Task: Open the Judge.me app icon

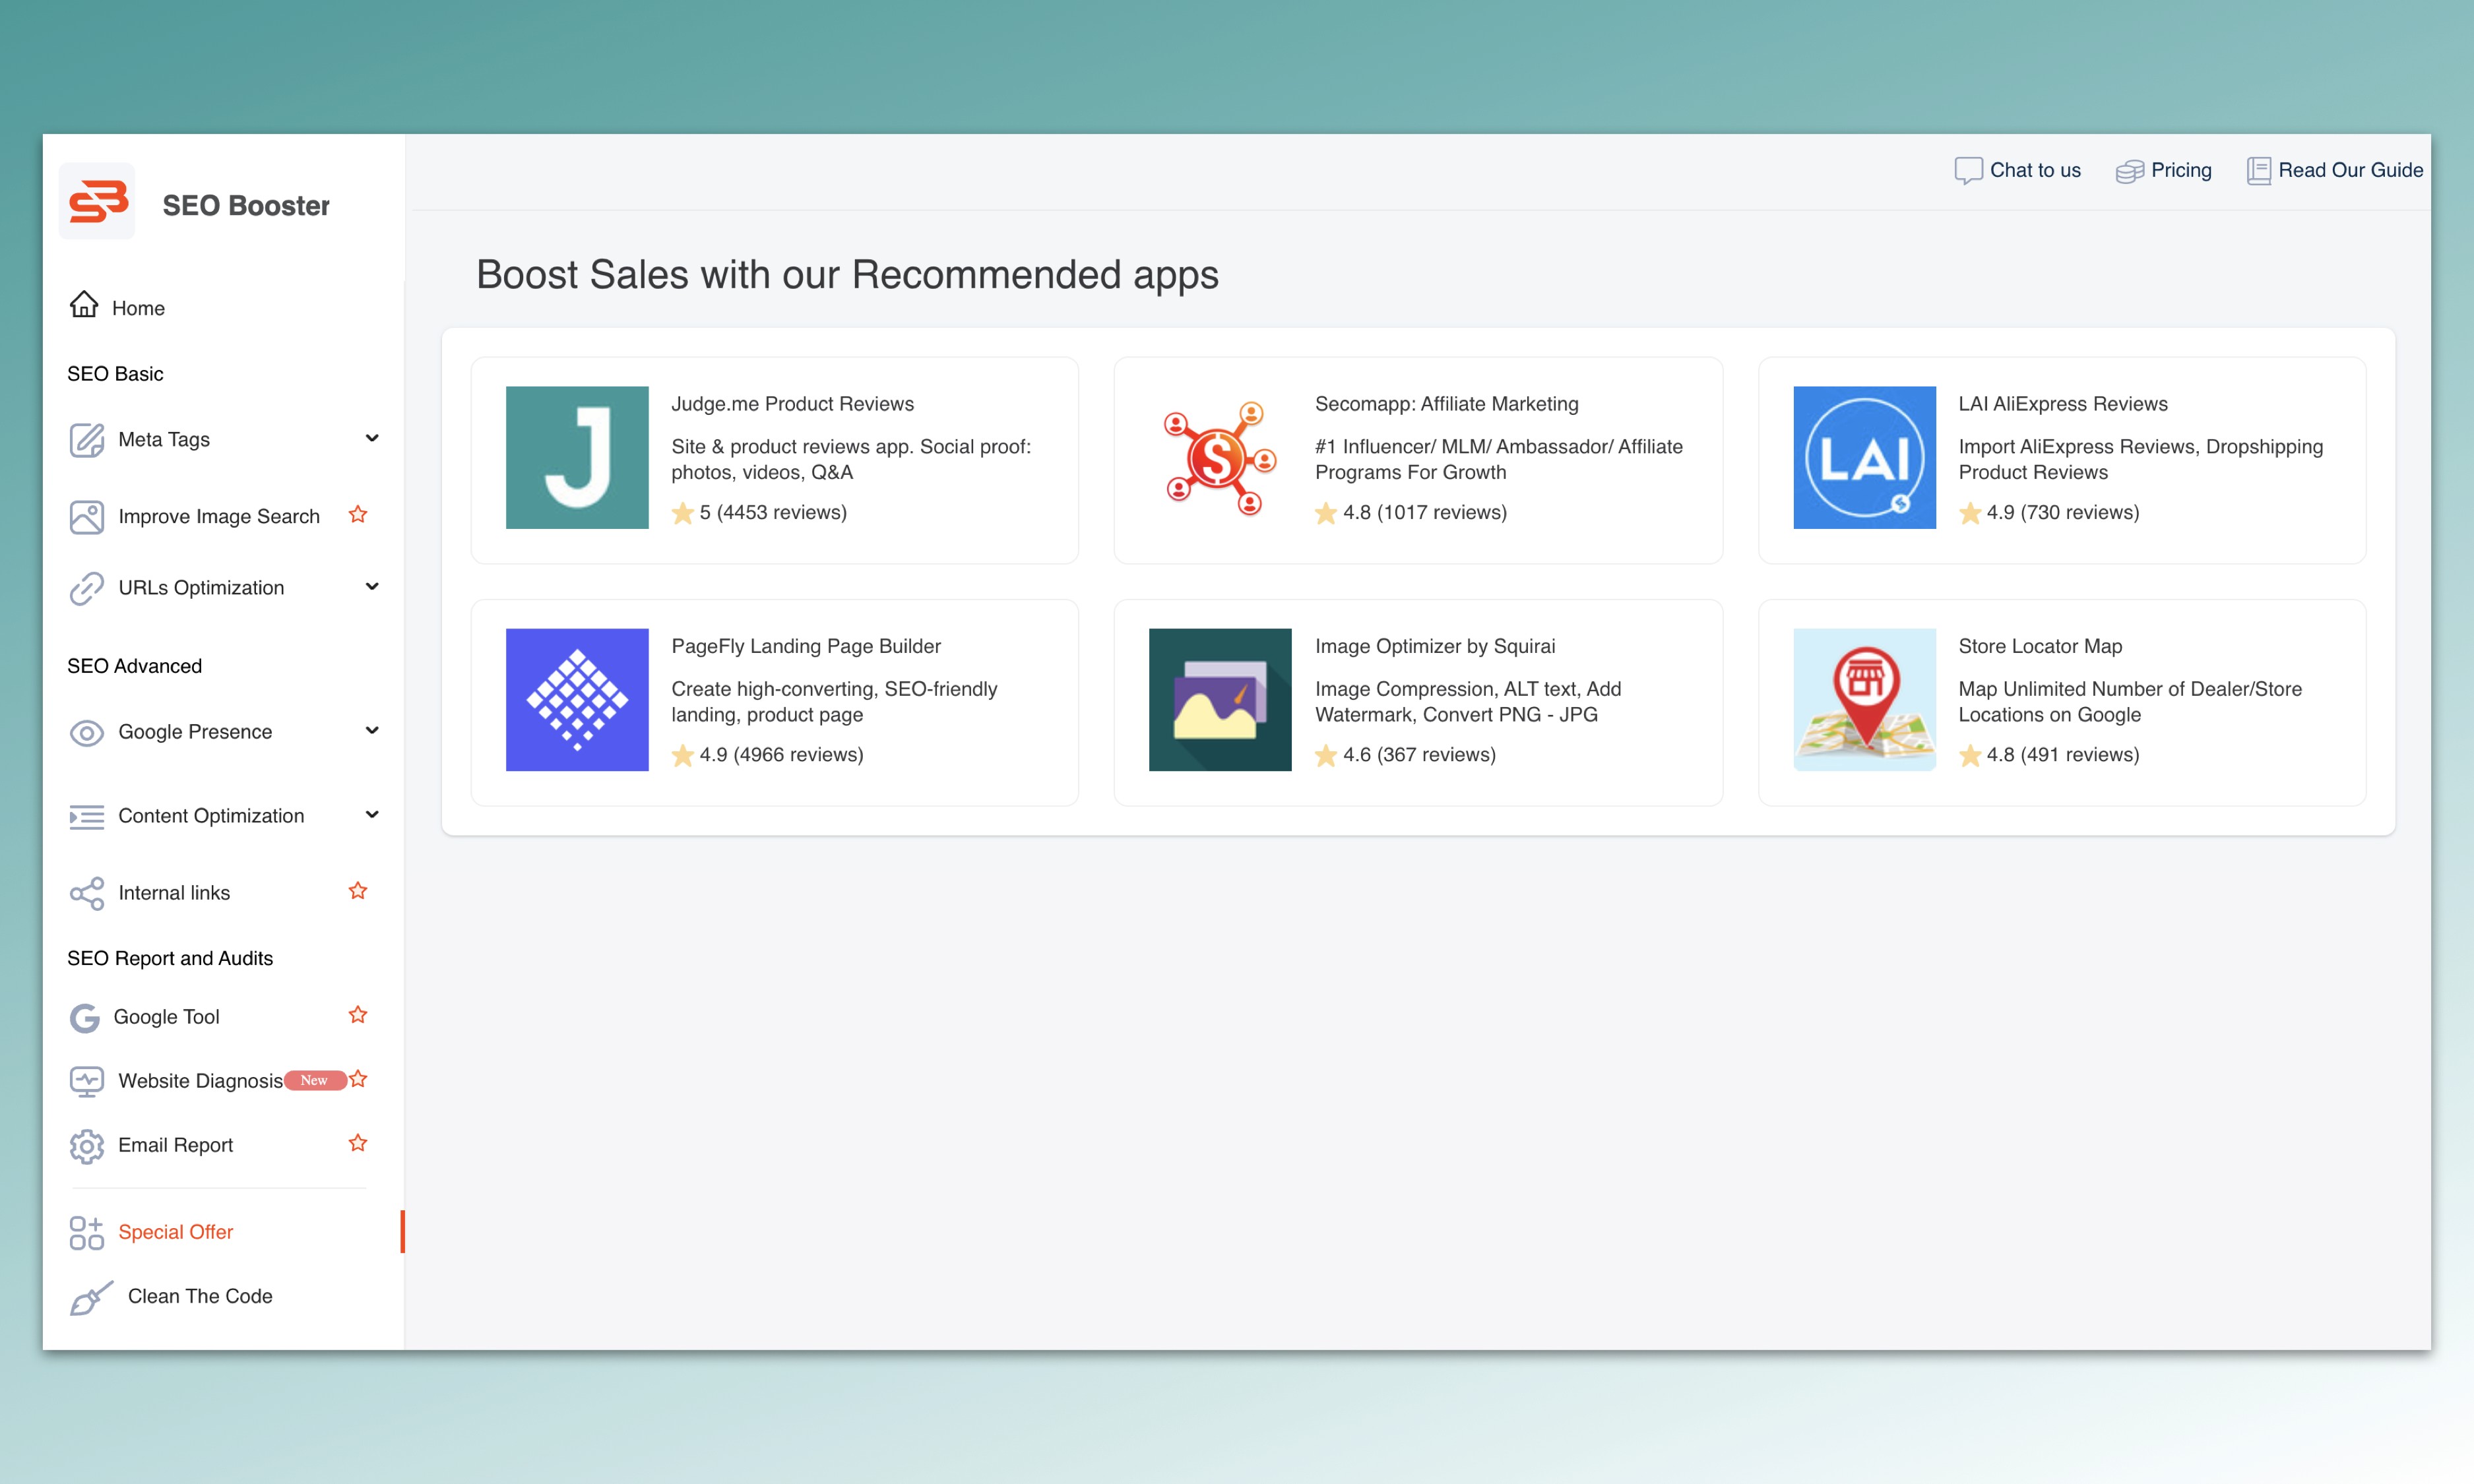Action: 577,457
